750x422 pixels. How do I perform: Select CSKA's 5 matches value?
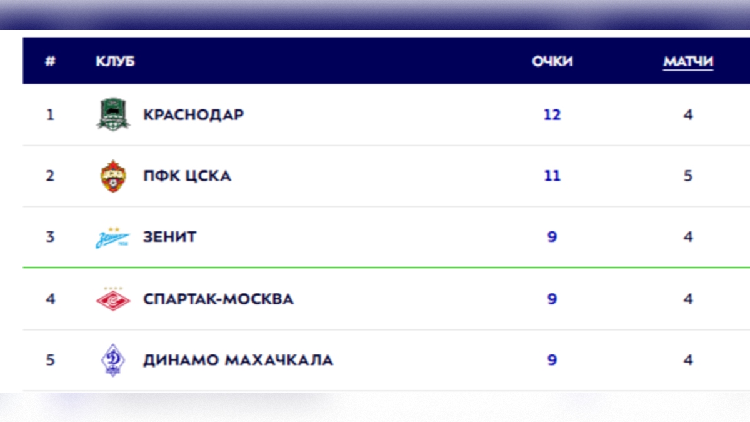[x=688, y=176]
